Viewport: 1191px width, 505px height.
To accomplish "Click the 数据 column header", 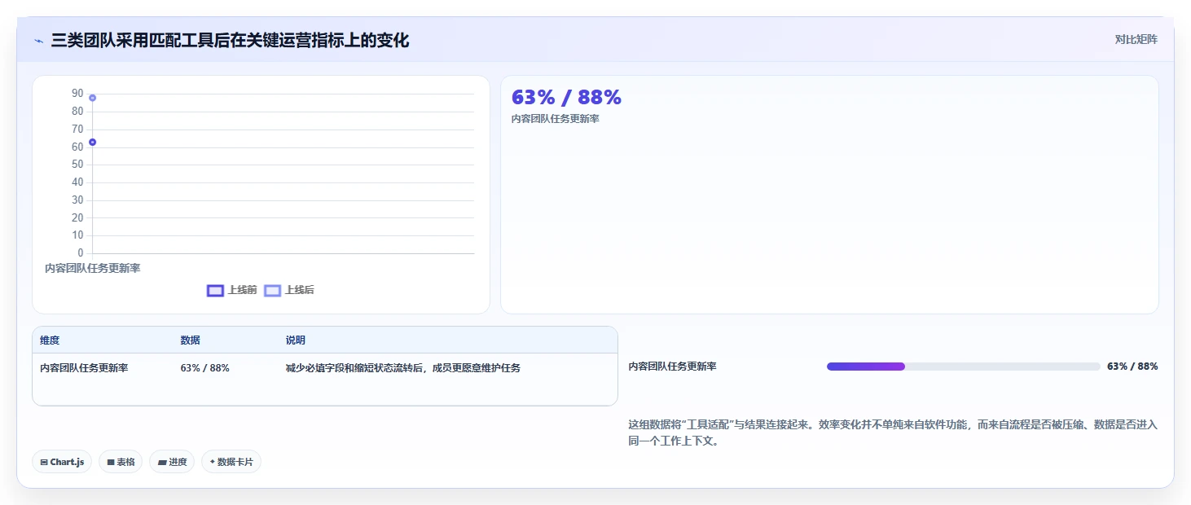I will pos(190,340).
